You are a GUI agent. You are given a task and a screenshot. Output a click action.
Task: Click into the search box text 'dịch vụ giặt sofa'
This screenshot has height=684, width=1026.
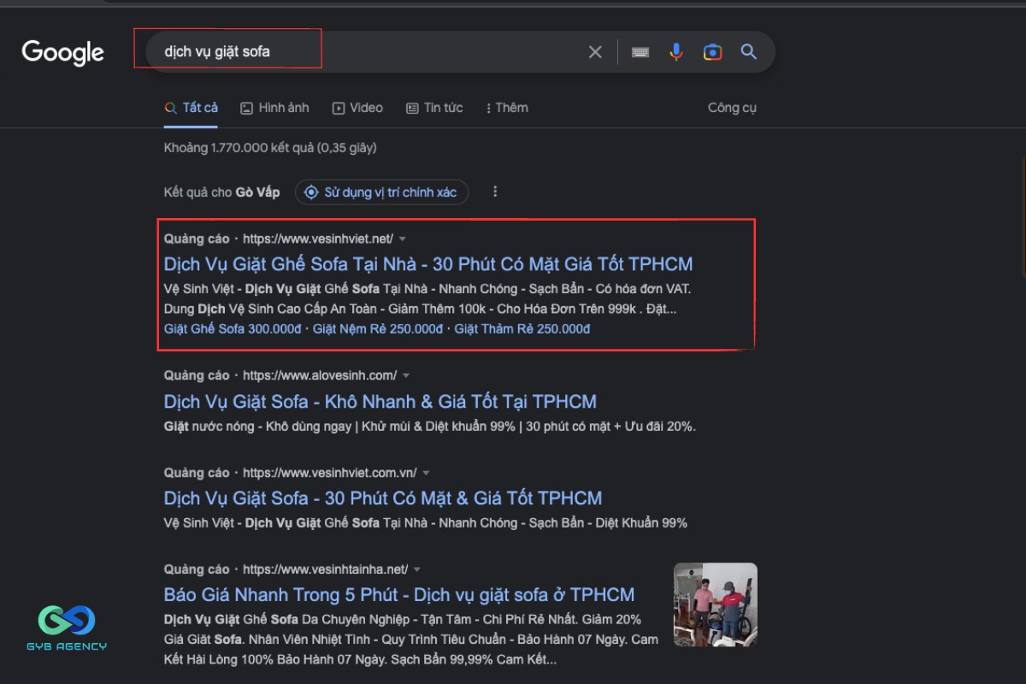217,51
